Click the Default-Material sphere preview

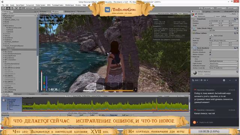195,73
